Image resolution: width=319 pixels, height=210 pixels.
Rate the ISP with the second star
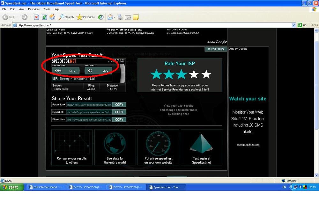click(x=169, y=74)
